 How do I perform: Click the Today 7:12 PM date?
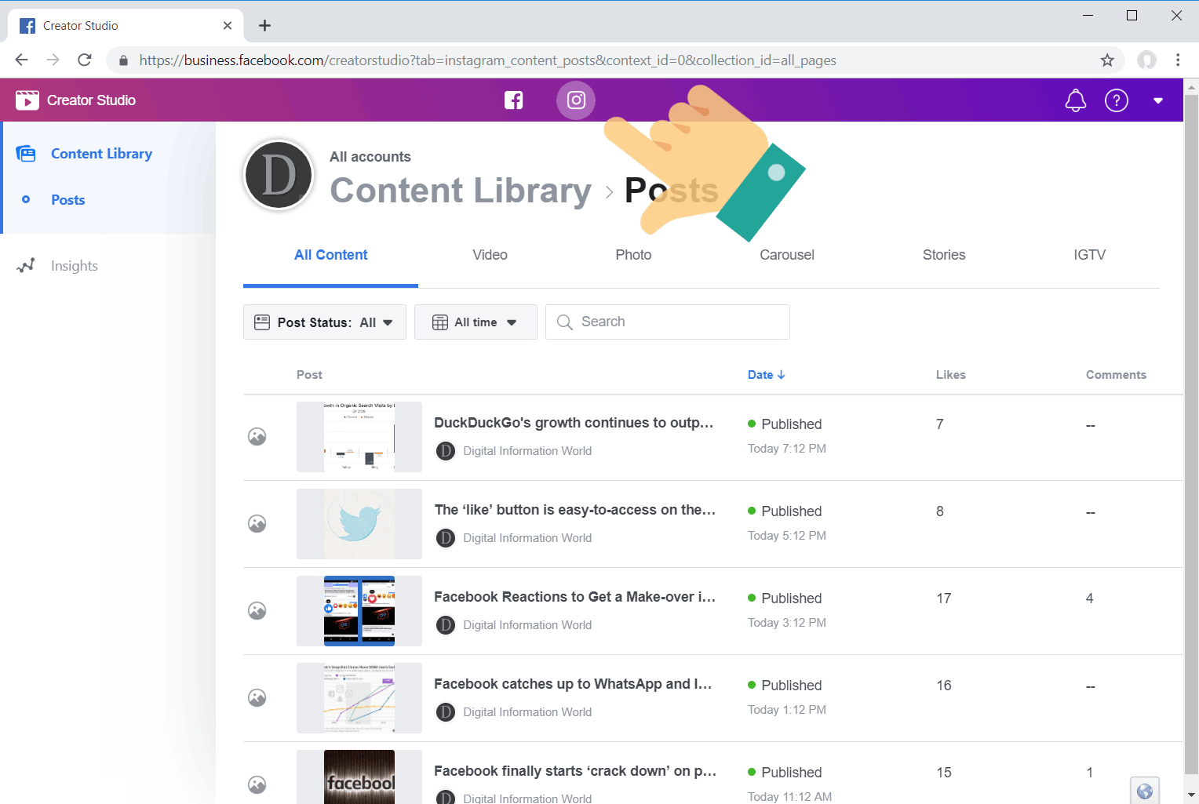tap(787, 449)
